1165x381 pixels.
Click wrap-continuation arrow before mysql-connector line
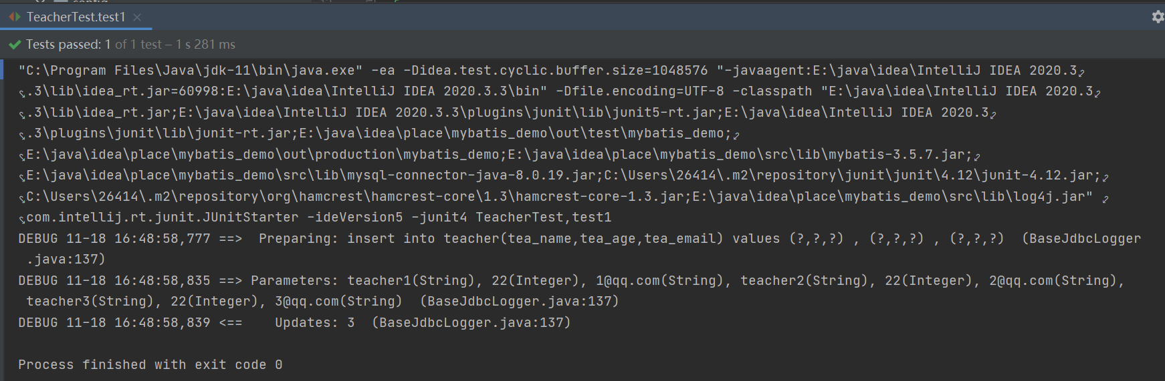(x=22, y=177)
